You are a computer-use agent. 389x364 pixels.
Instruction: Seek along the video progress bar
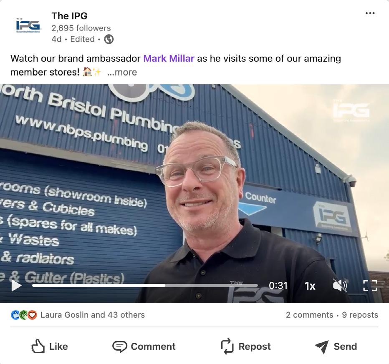pos(145,286)
